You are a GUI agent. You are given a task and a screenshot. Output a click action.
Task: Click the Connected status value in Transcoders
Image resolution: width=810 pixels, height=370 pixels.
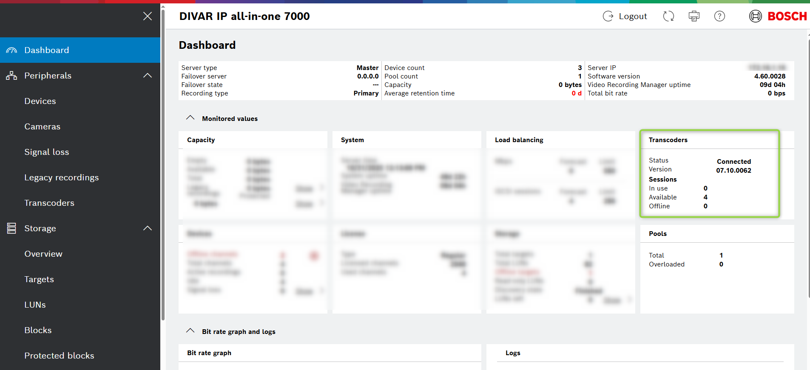click(734, 162)
